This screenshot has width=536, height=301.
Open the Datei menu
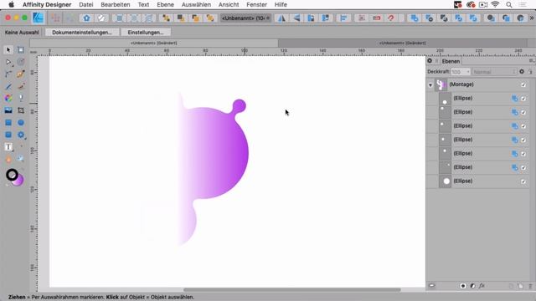(x=85, y=4)
